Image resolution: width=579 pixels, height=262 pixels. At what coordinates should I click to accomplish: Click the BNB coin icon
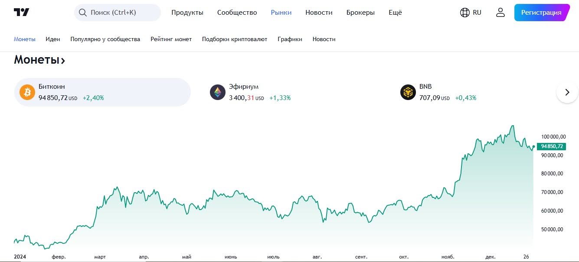pyautogui.click(x=408, y=92)
